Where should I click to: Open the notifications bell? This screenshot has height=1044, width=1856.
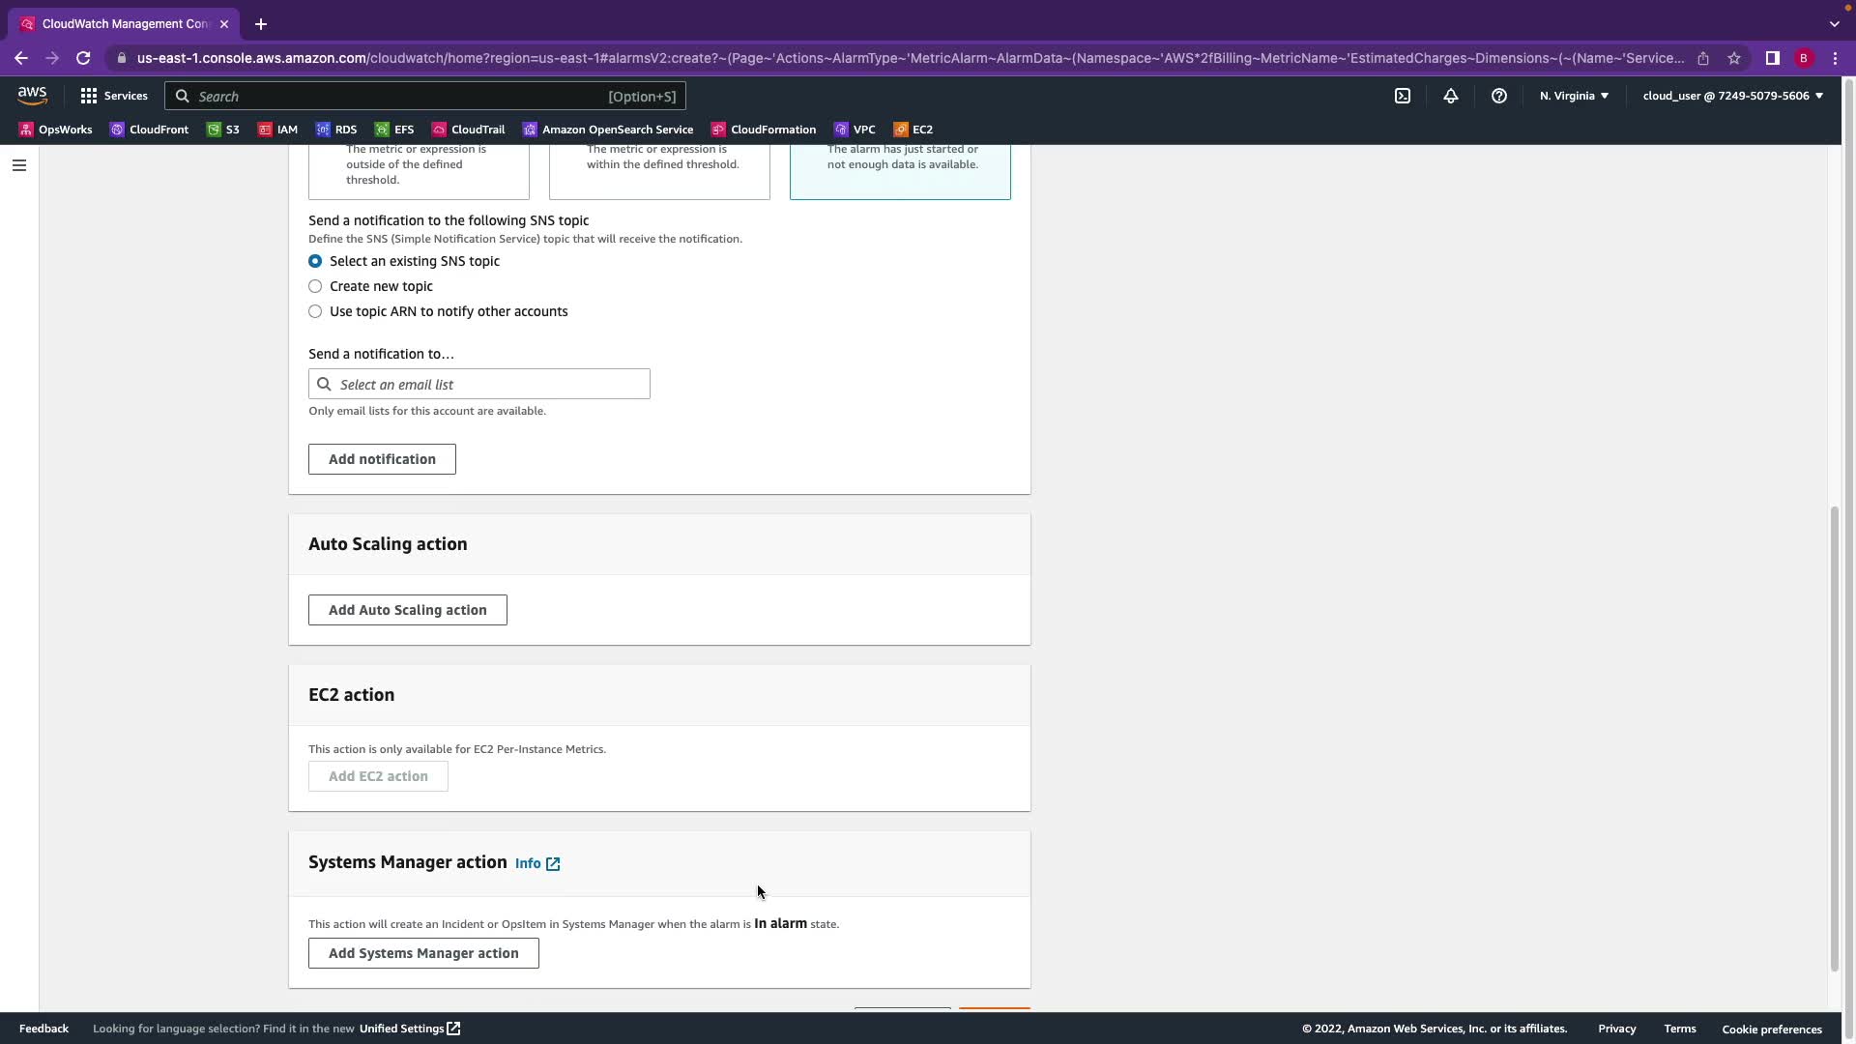1450,96
